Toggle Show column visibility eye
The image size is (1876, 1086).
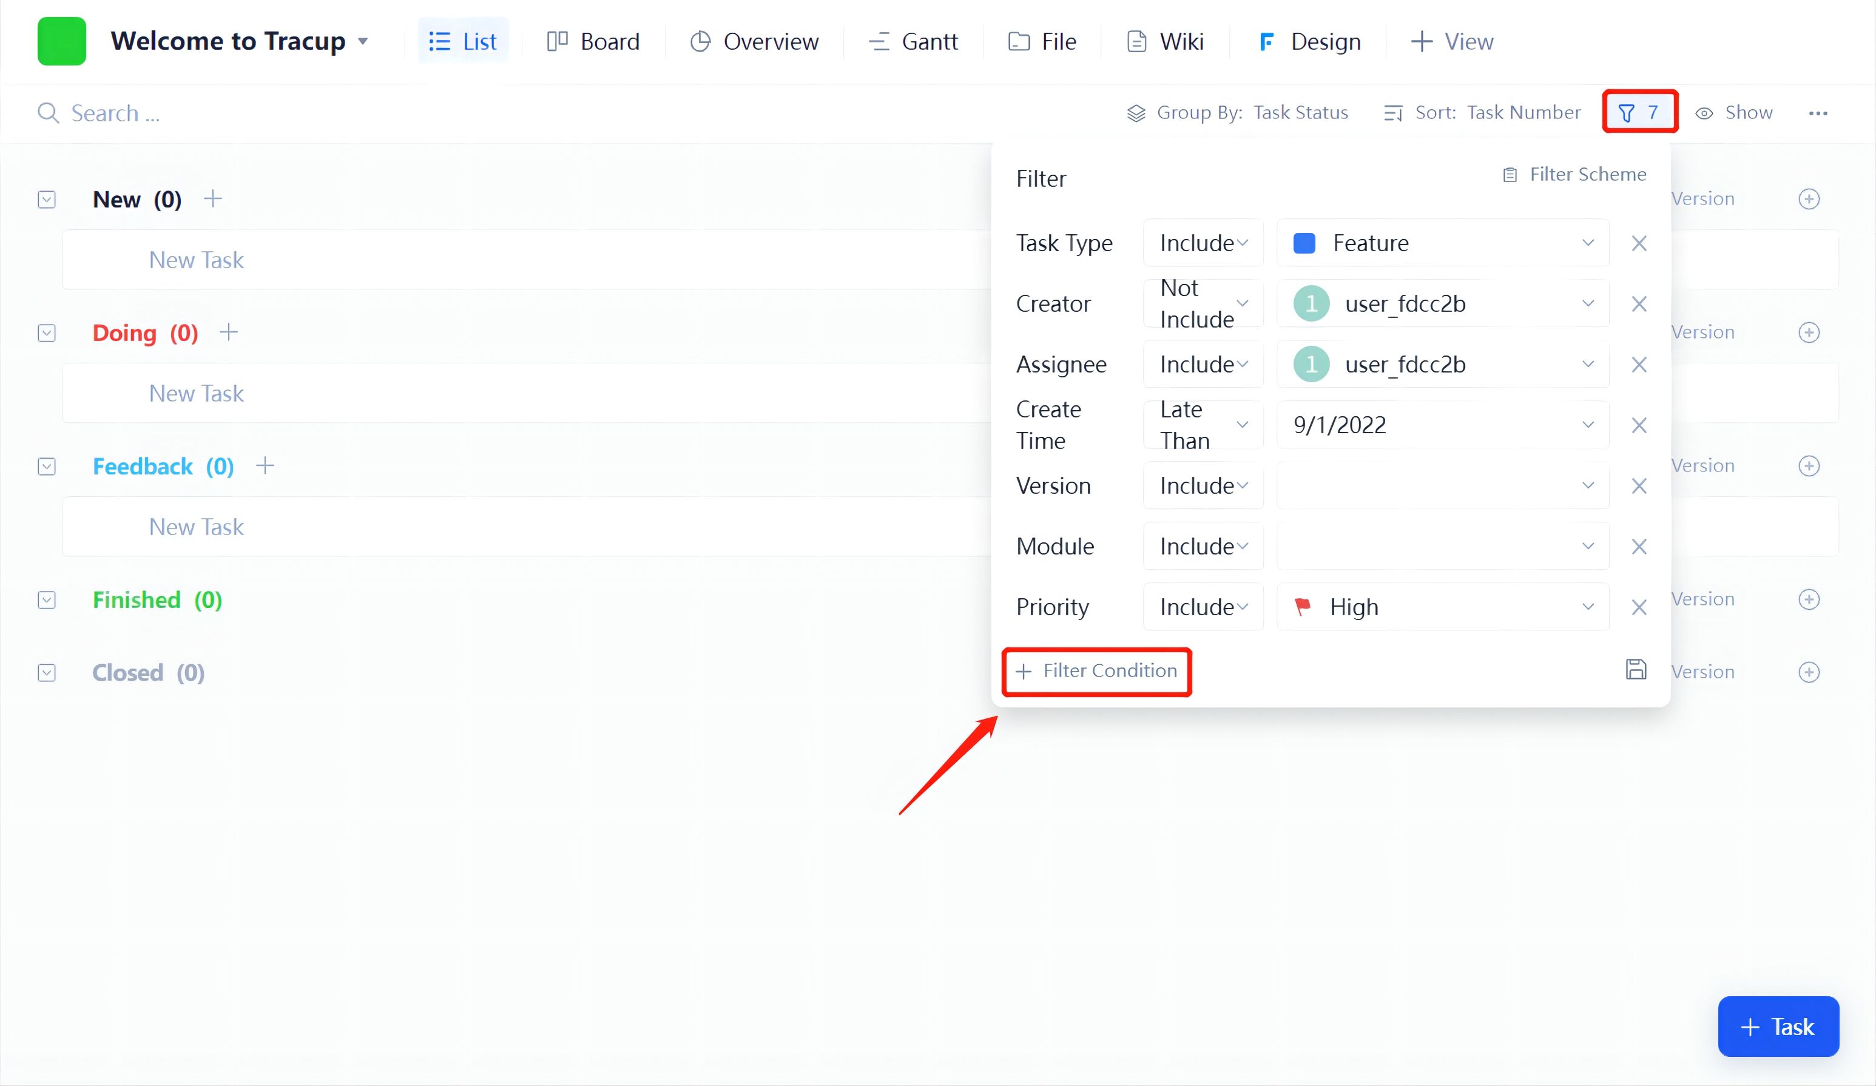(1734, 112)
